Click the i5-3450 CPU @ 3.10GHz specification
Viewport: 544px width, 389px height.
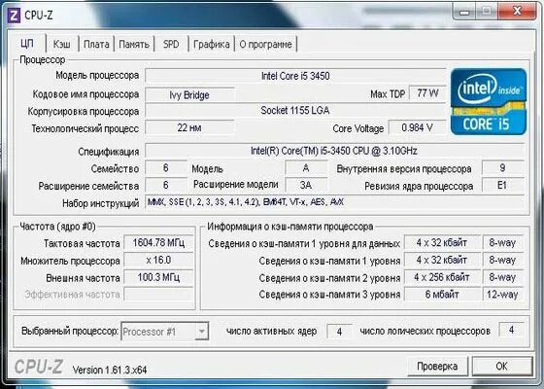[x=334, y=151]
